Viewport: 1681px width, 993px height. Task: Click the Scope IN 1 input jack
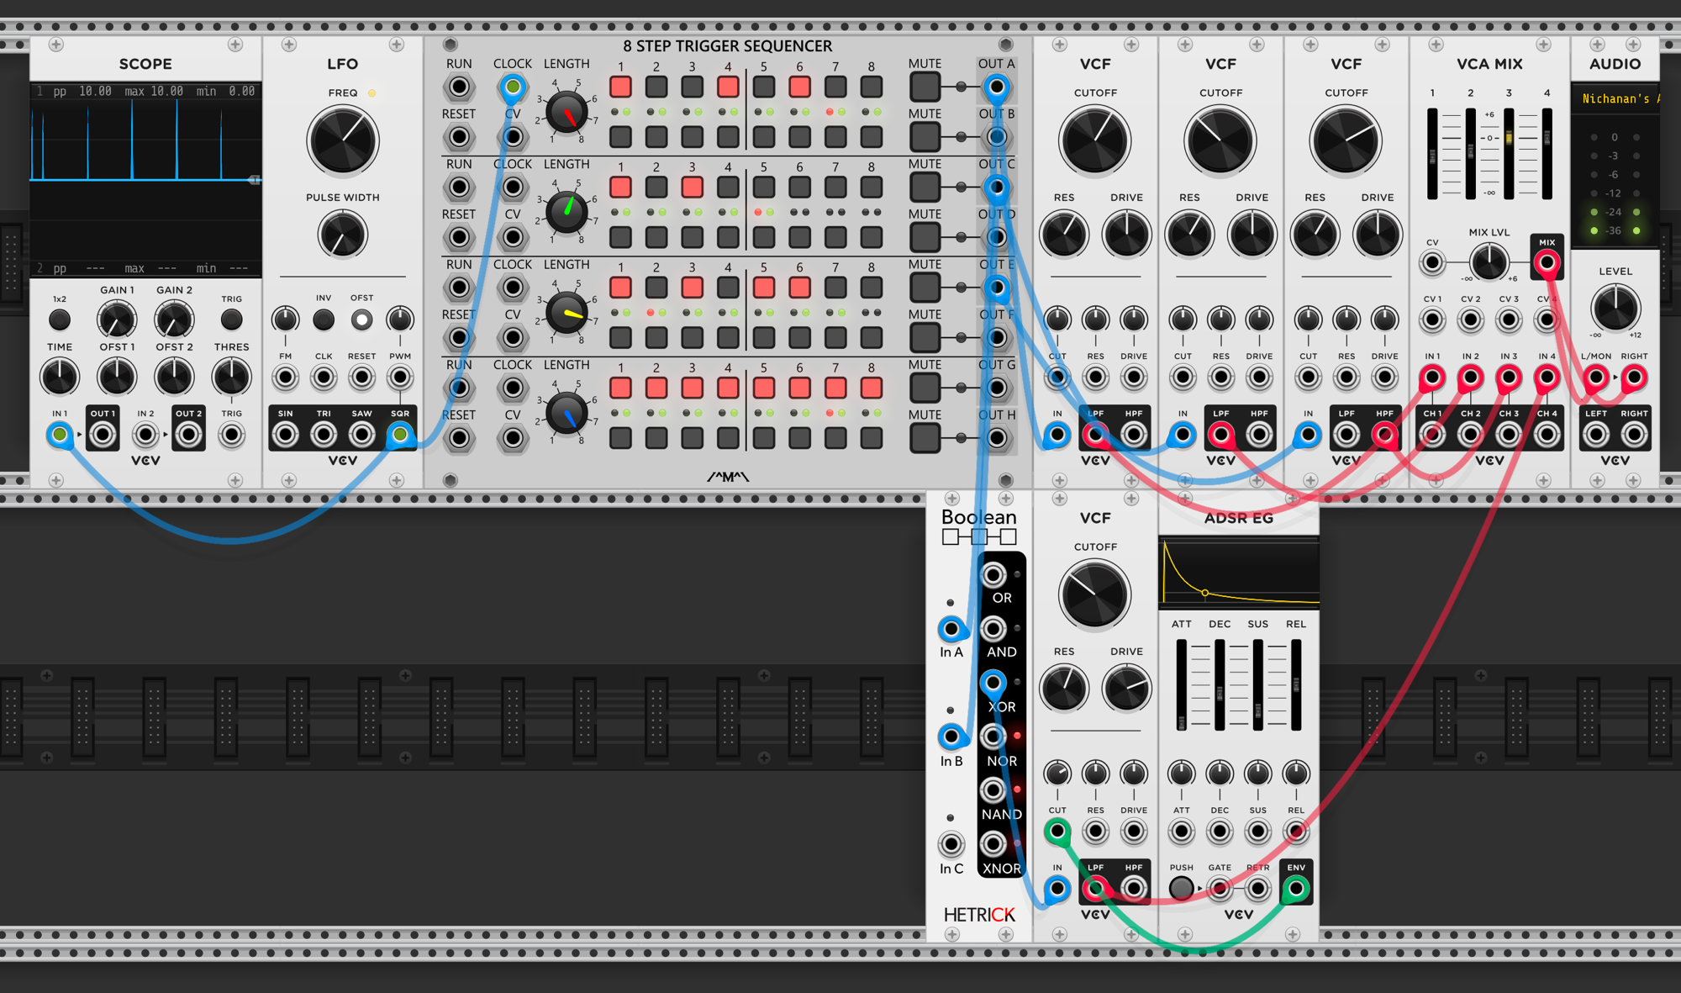point(60,435)
